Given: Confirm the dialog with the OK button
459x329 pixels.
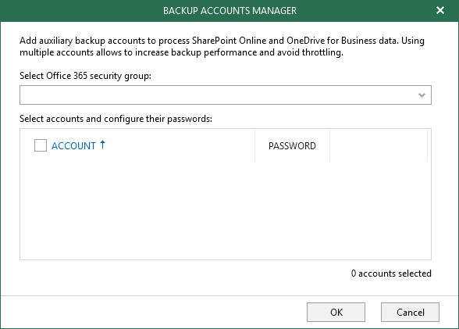Looking at the screenshot, I should 336,312.
